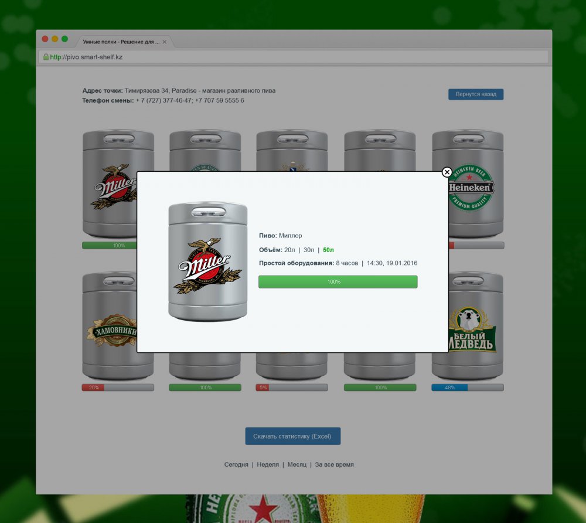Choose the 20л volume option
Viewport: 586px width, 523px height.
click(x=289, y=250)
